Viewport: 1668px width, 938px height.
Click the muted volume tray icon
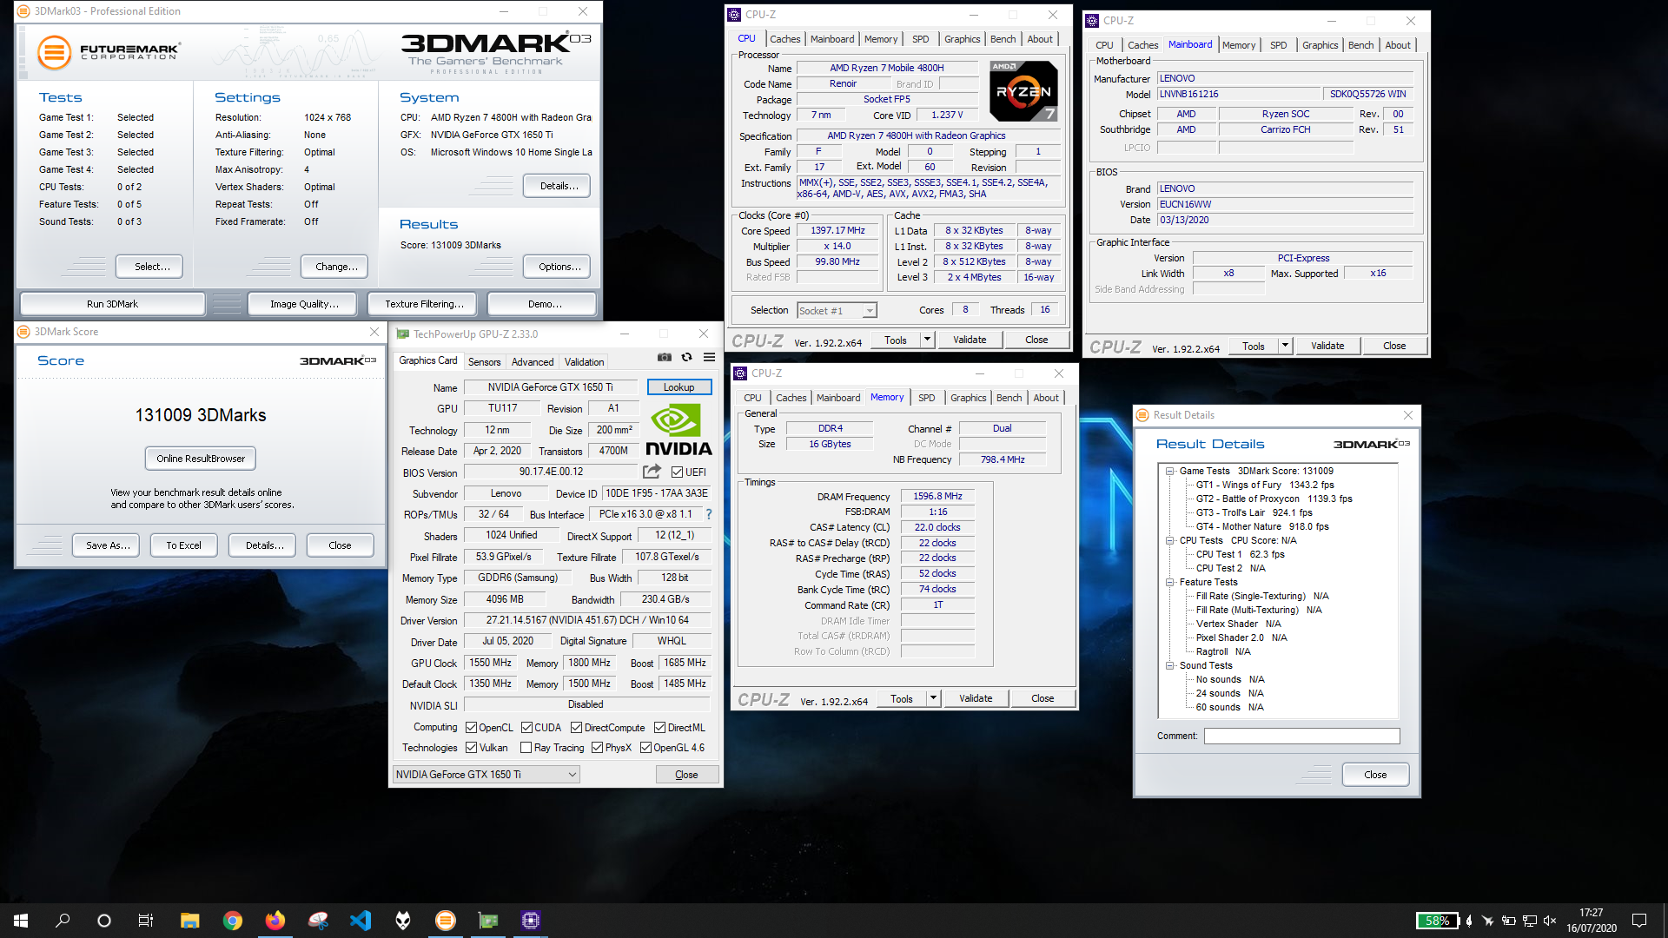1549,921
